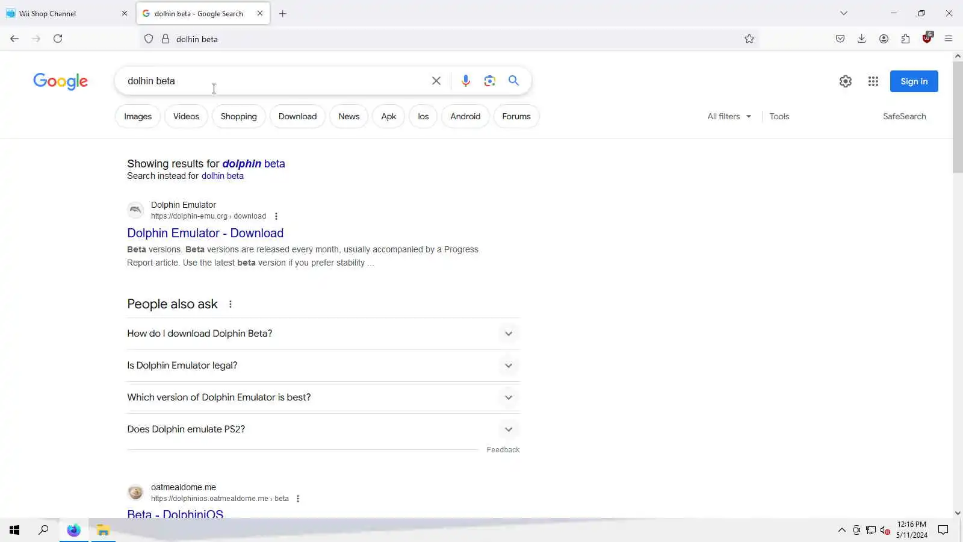Open the Firefox account icon
This screenshot has height=542, width=963.
click(x=884, y=39)
